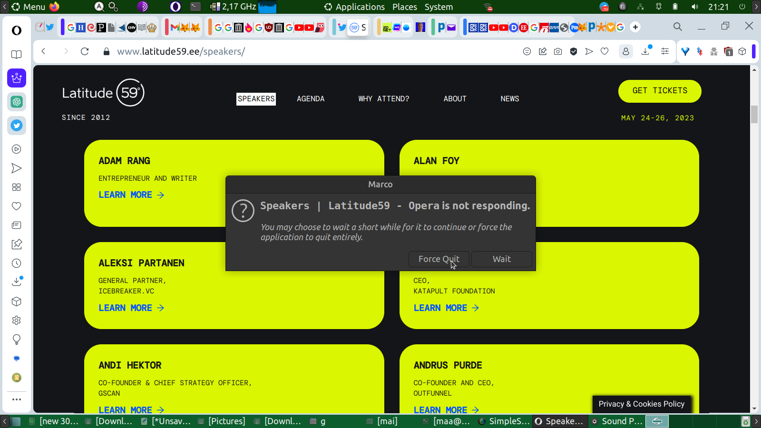Open Speed Dial grid in sidebar
Viewport: 761px width, 428px height.
pos(17,187)
